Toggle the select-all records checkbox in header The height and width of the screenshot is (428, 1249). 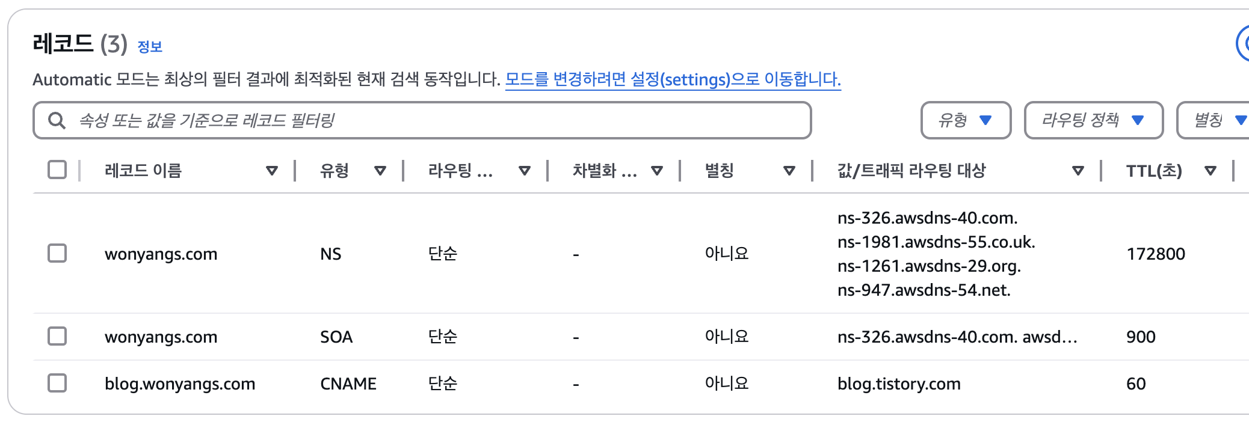point(57,170)
